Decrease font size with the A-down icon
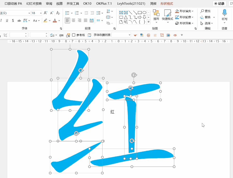 [x=52, y=13]
